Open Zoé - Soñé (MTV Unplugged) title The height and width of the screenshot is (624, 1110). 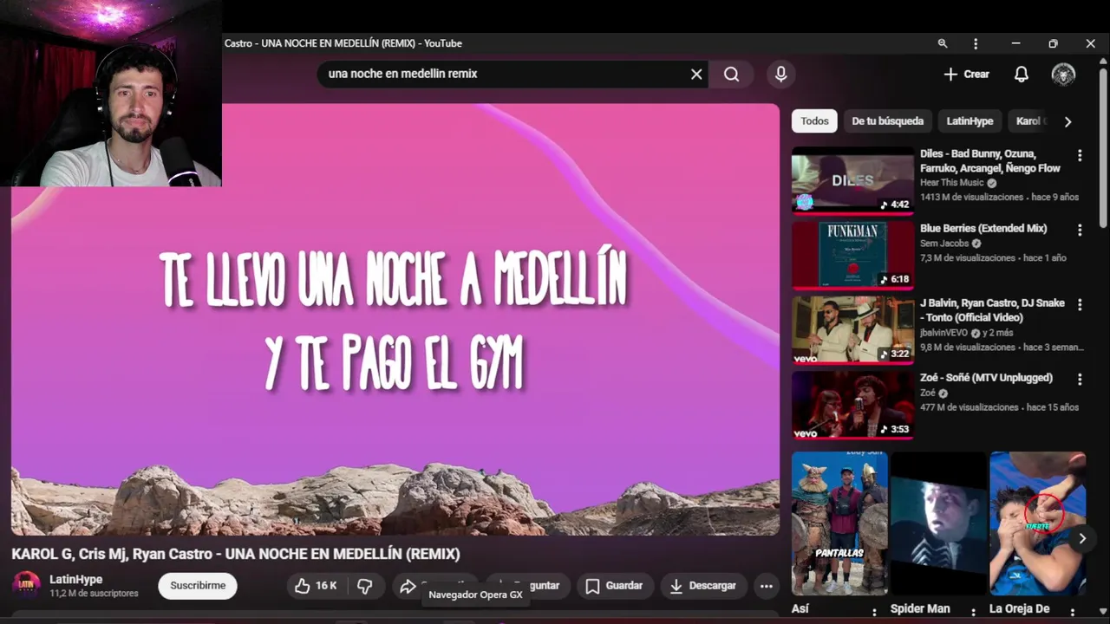(x=986, y=378)
